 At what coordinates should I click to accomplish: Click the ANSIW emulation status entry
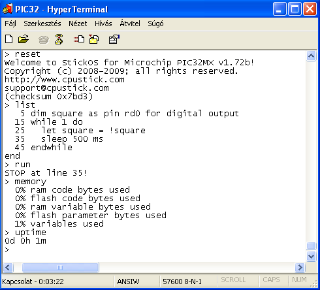[128, 282]
